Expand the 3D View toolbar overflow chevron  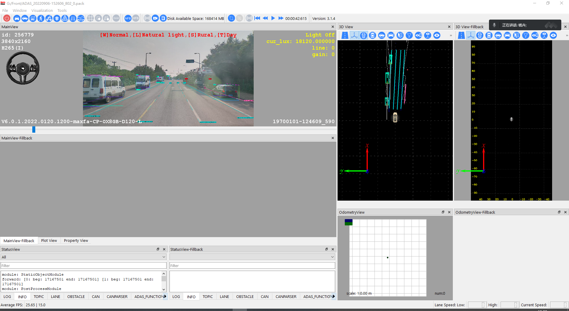click(451, 36)
